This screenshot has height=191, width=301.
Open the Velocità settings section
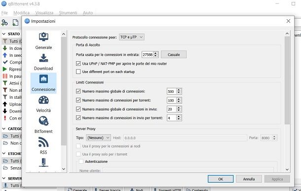pos(43,104)
